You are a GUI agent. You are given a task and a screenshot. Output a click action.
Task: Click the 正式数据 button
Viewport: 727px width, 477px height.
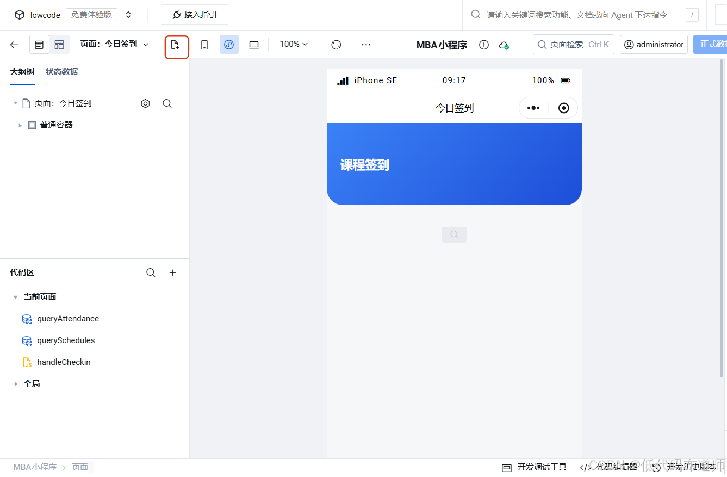[x=710, y=45]
